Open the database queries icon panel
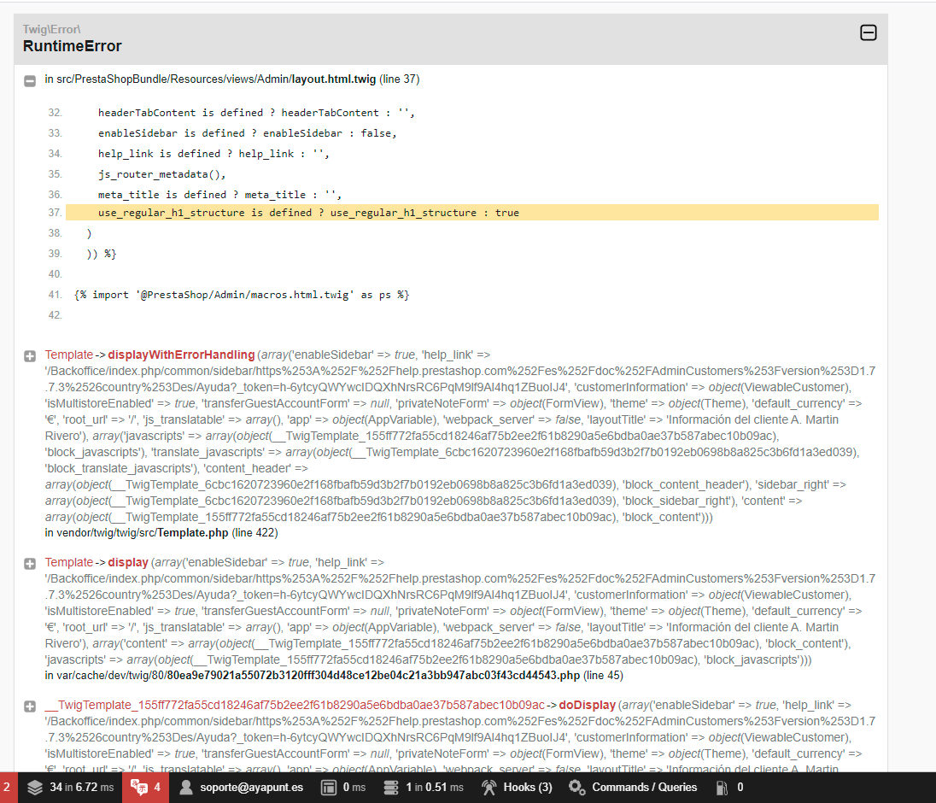This screenshot has height=803, width=936. click(x=391, y=788)
